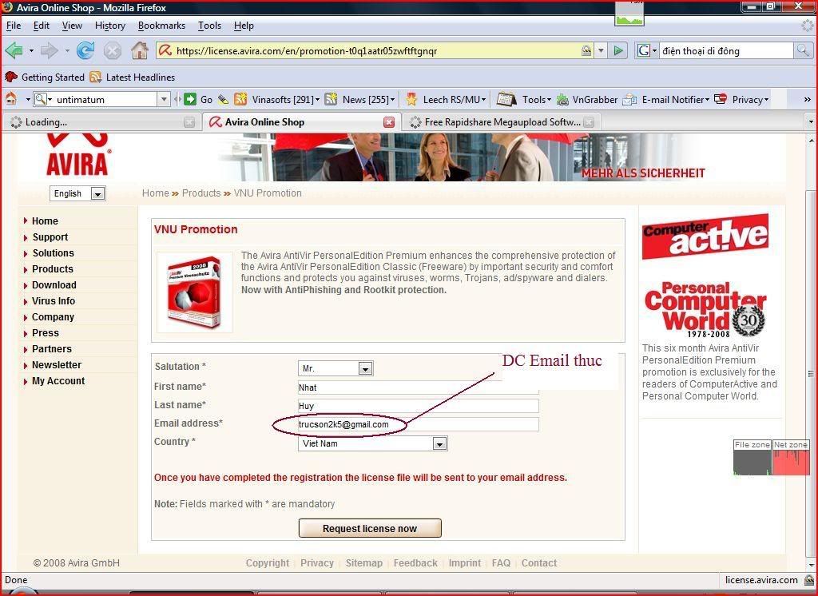This screenshot has width=818, height=596.
Task: Click the Products breadcrumb link
Action: click(x=201, y=193)
